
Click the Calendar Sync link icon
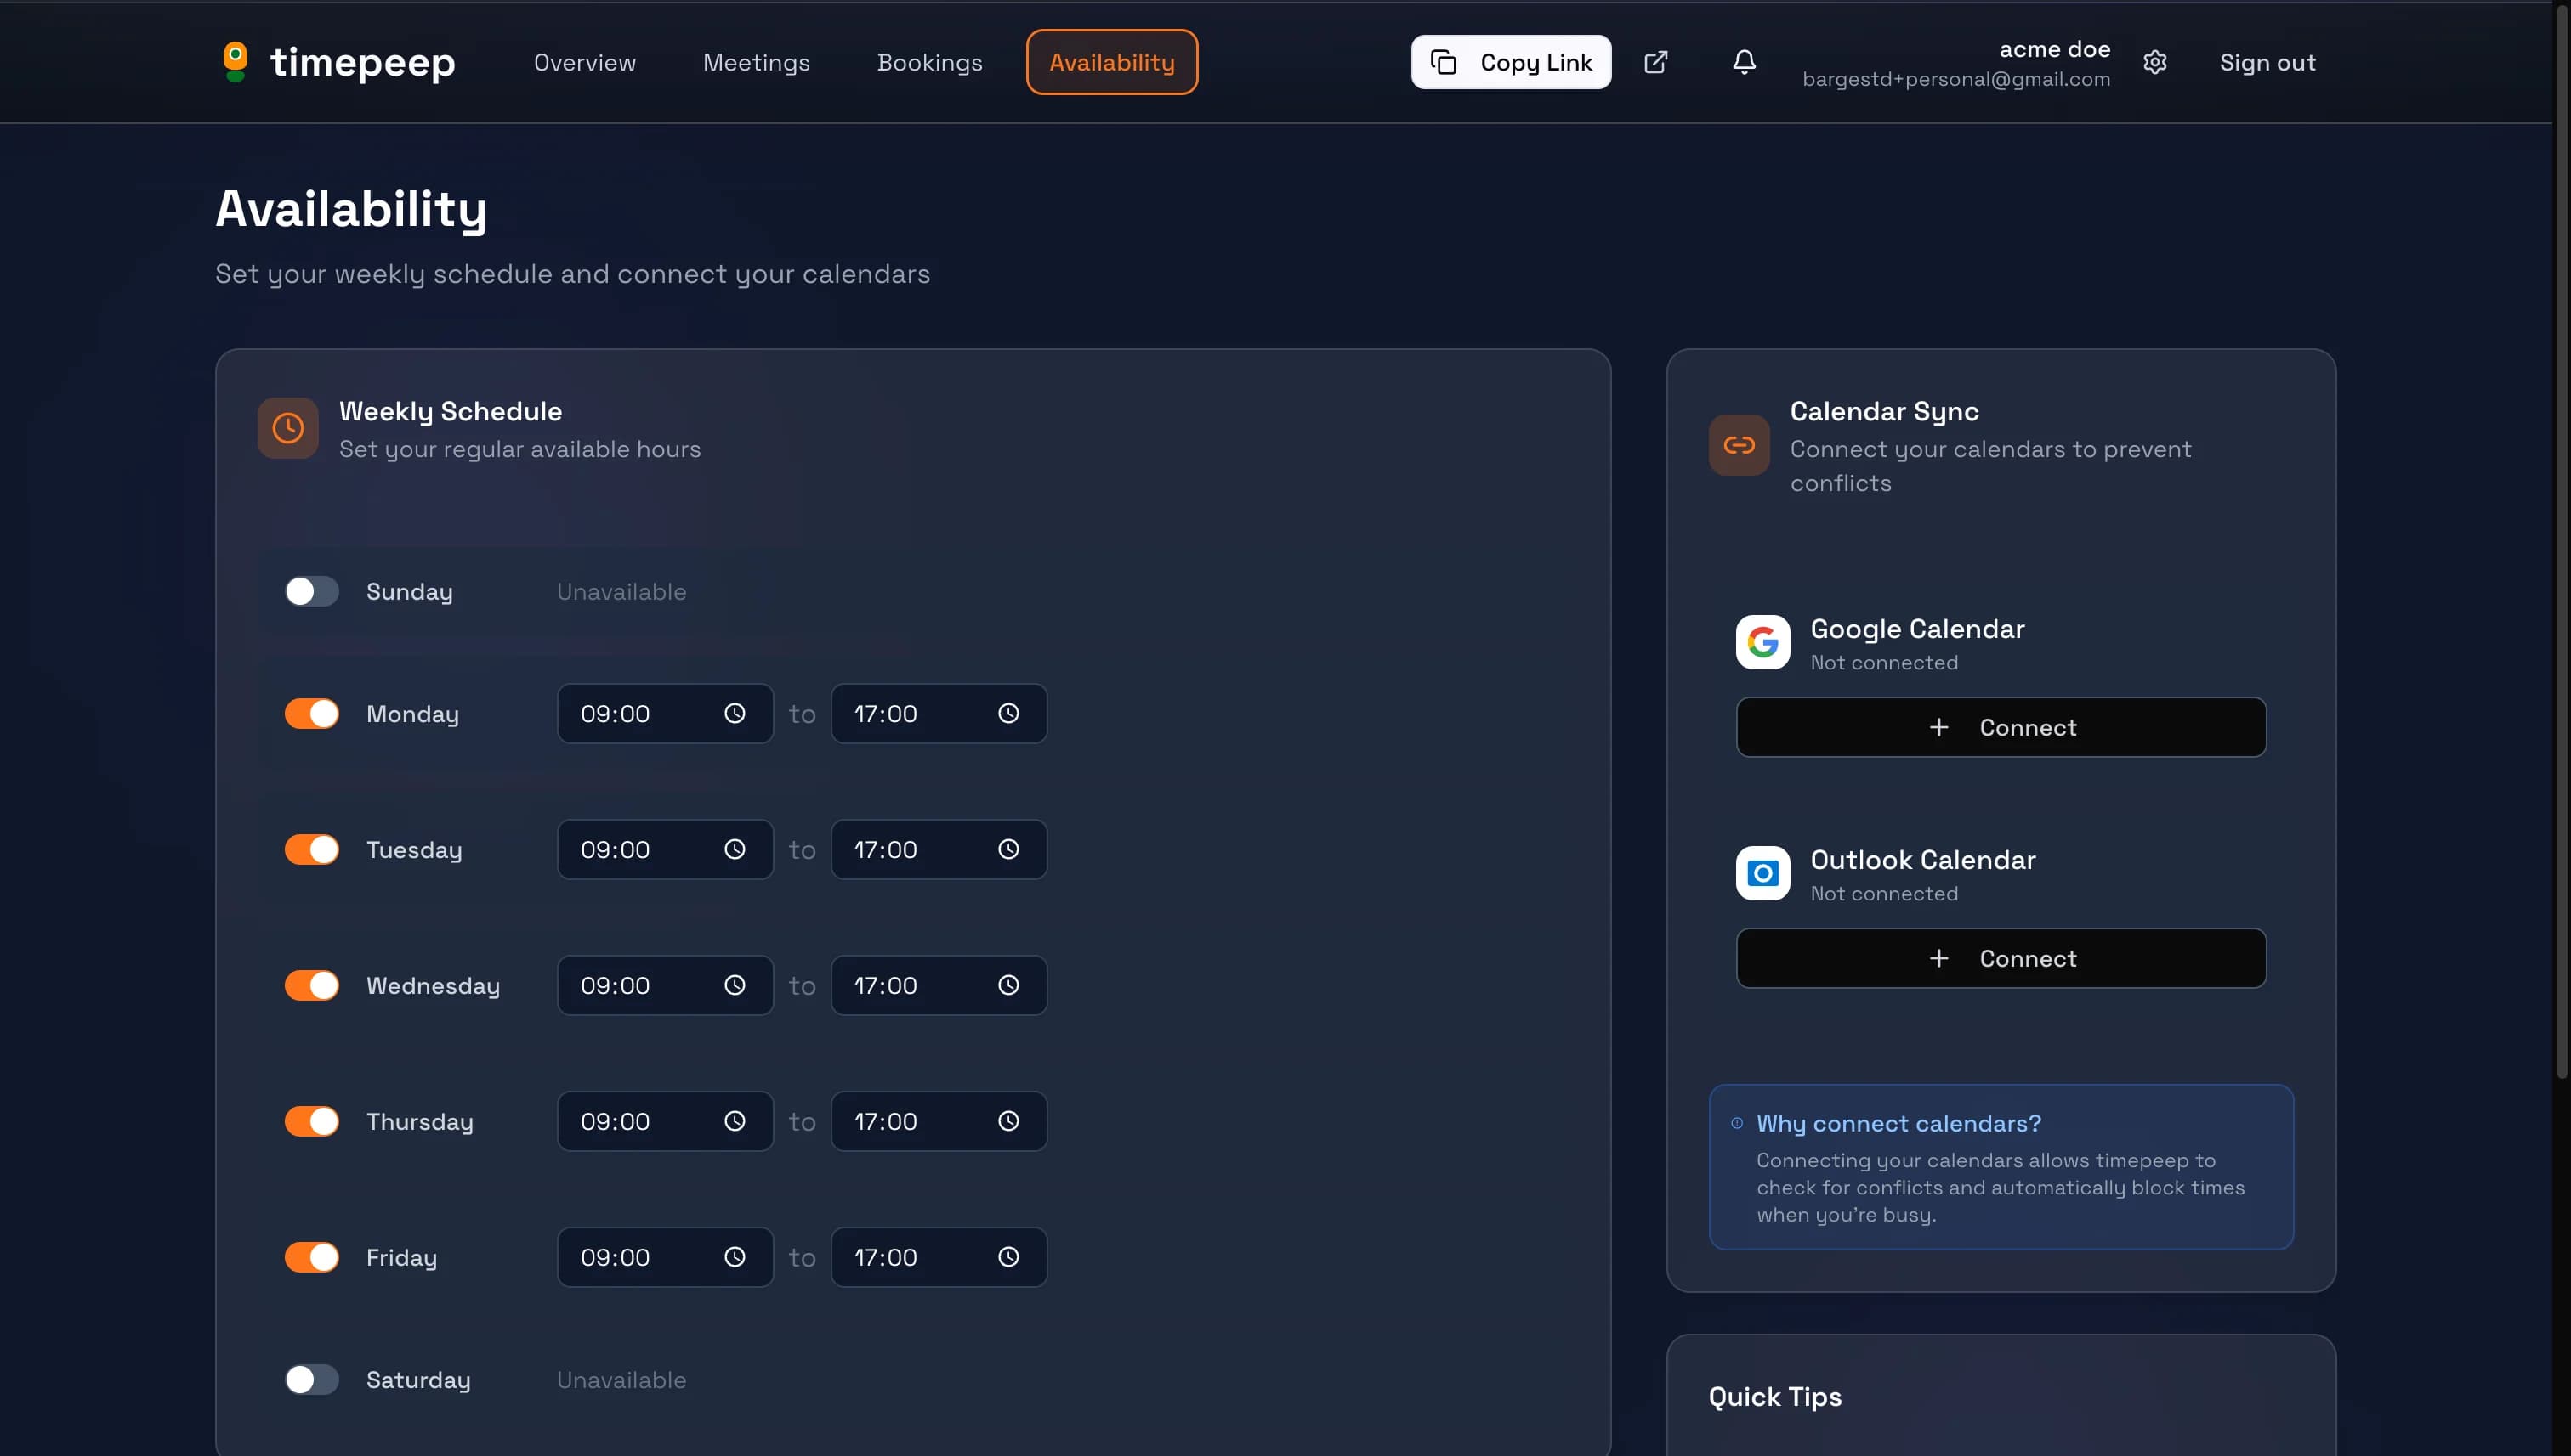pos(1739,445)
